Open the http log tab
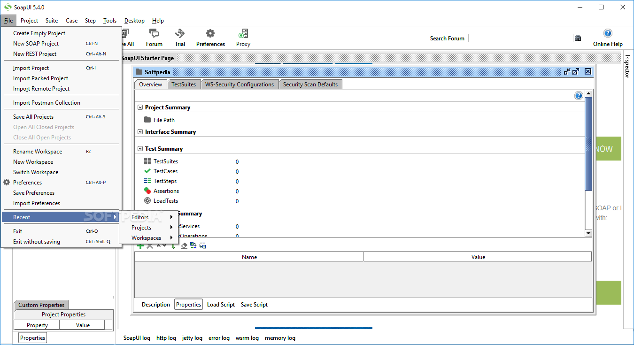634x345 pixels. 166,338
